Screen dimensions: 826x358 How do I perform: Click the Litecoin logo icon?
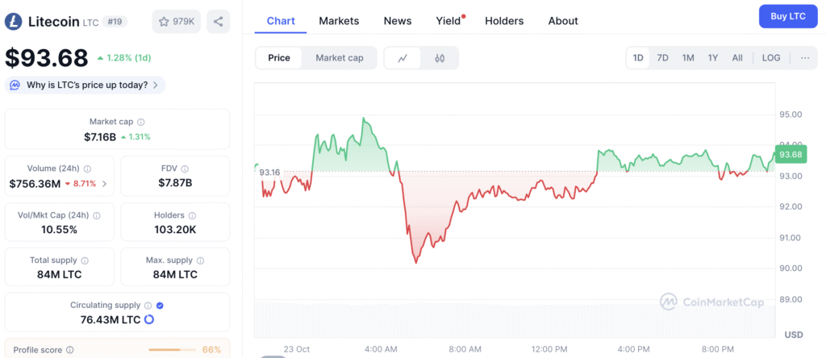[x=13, y=21]
